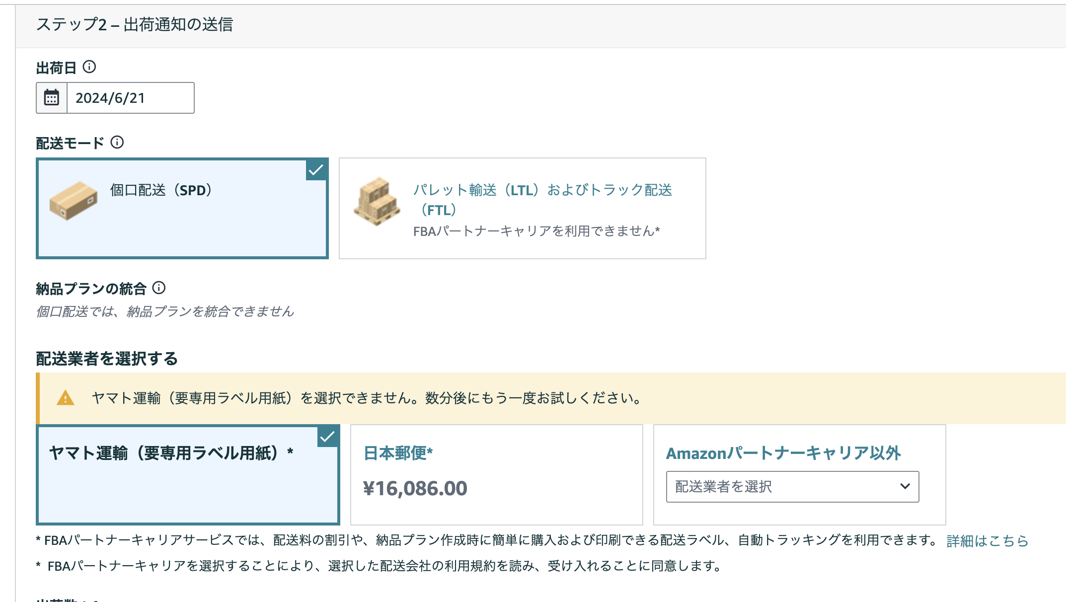Screen dimensions: 1066x602
Task: Click the info icon beside 配送モード
Action: 117,143
